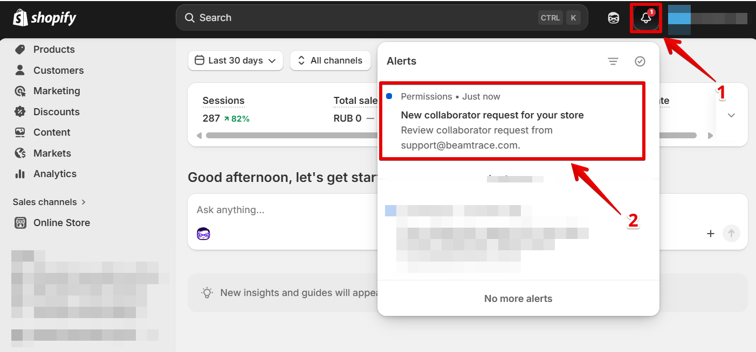756x352 pixels.
Task: Click the 82% sessions change indicator
Action: (x=237, y=118)
